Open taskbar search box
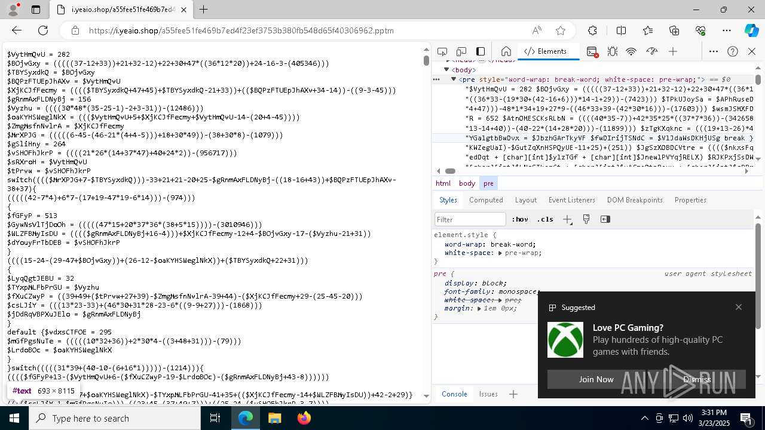765x430 pixels. (115, 418)
